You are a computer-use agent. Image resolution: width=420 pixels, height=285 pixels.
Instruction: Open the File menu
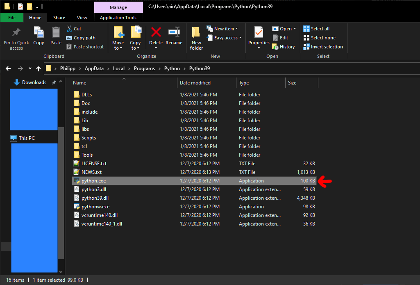tap(12, 18)
